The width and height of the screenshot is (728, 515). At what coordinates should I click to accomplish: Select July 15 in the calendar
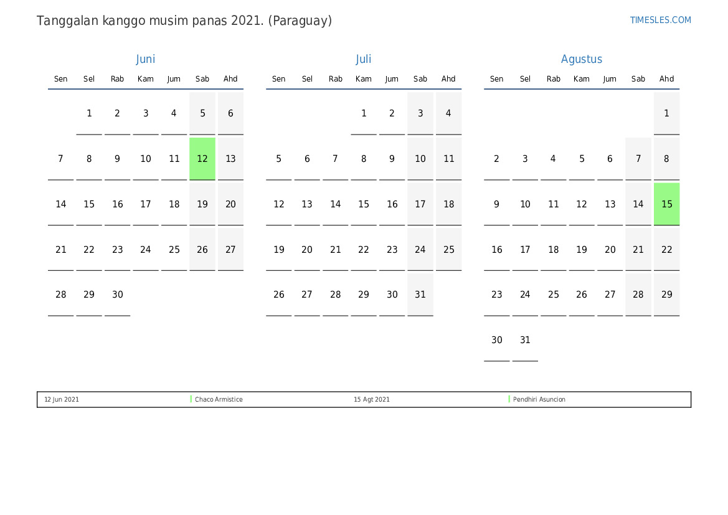364,204
